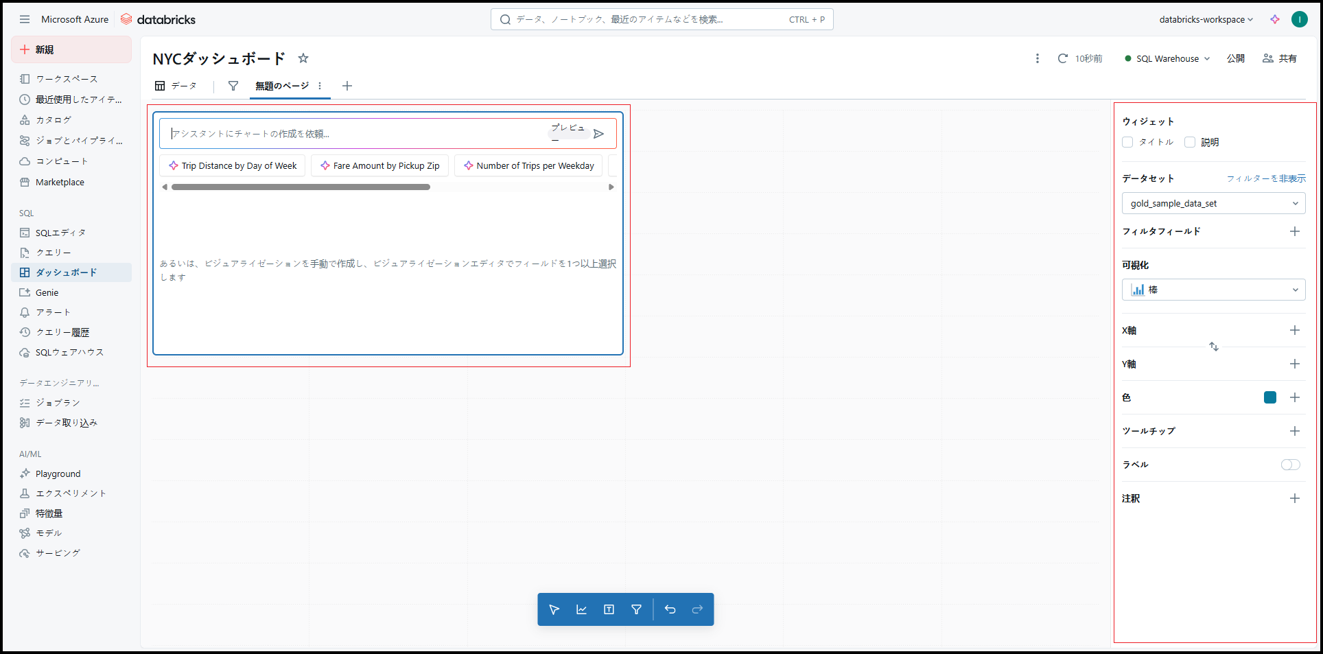Open the 無題のページ tab options menu
The image size is (1323, 654).
click(x=320, y=86)
